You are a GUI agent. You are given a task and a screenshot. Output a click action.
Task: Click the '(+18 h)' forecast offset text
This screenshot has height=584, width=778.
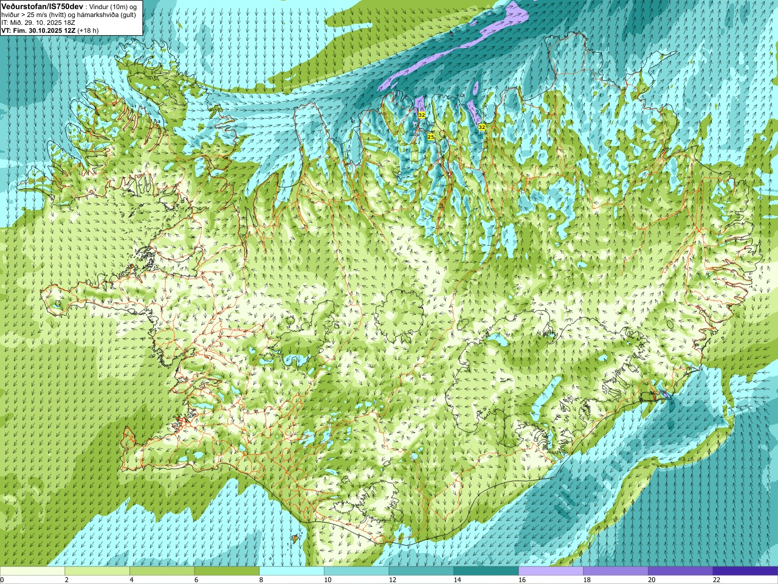(x=89, y=30)
